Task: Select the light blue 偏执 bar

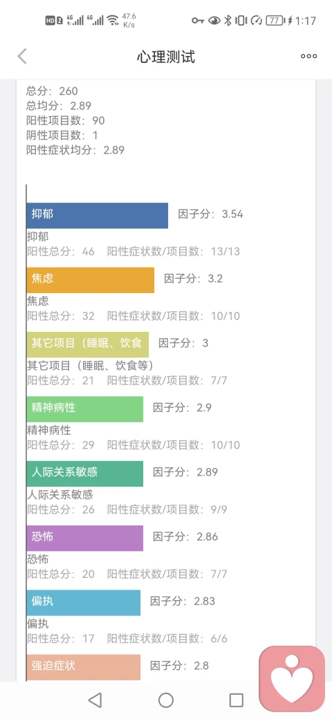Action: [x=84, y=603]
